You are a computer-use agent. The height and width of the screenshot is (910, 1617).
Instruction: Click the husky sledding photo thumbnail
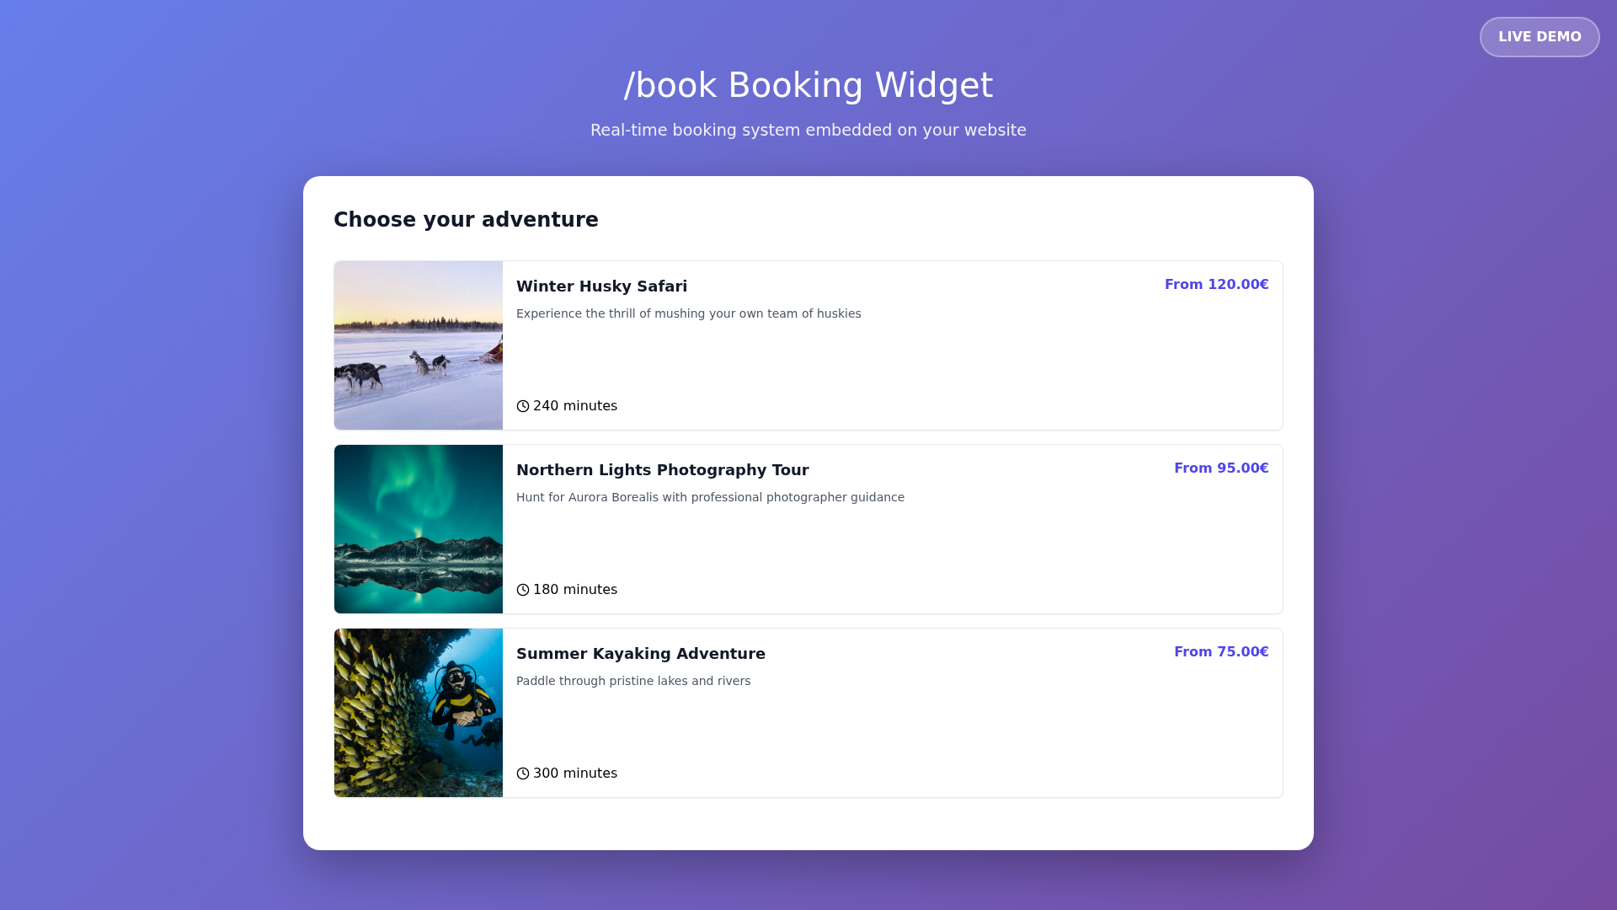pyautogui.click(x=418, y=345)
